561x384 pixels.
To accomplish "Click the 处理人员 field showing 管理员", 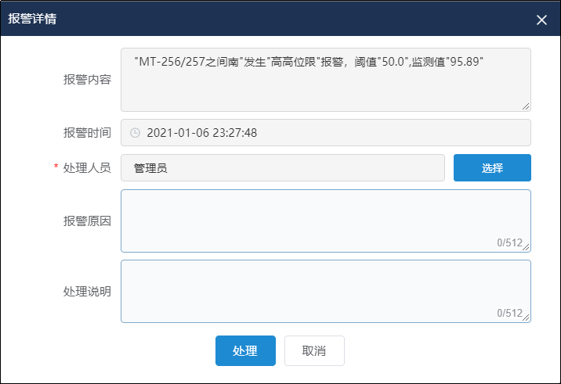I will [x=283, y=167].
